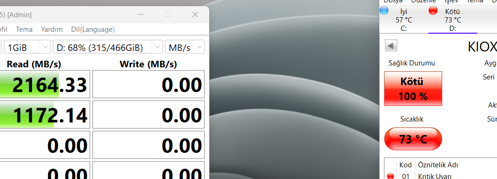Screen dimensions: 497x179
Task: Open the Tema menu in CrystalDiskMark
Action: [x=24, y=29]
